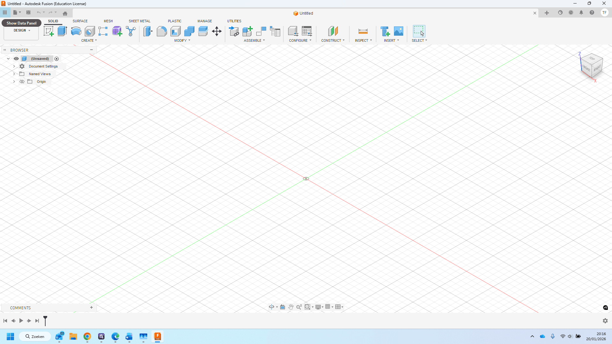
Task: Click the New Component icon
Action: (247, 31)
